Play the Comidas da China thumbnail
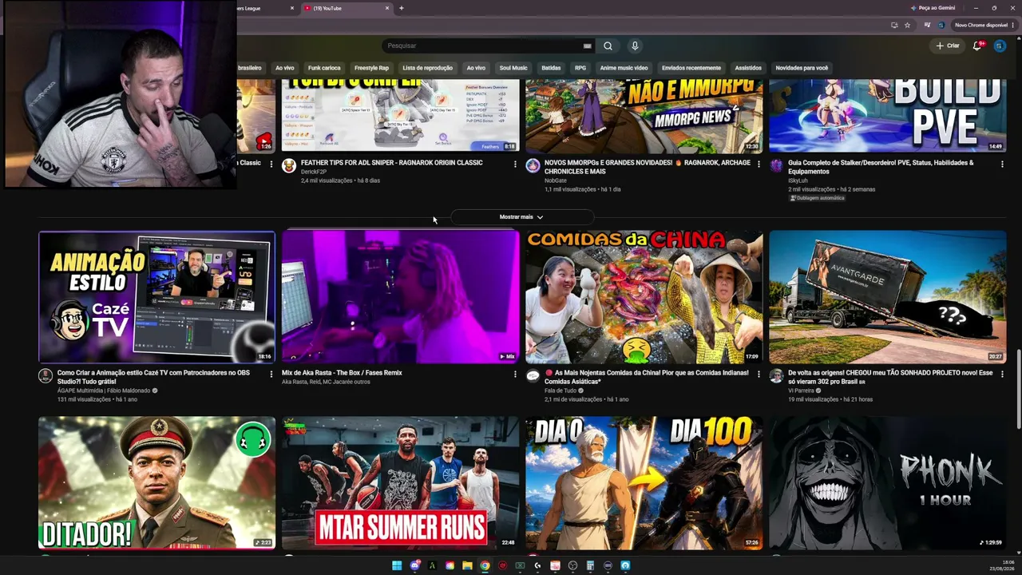This screenshot has height=575, width=1022. [x=644, y=297]
